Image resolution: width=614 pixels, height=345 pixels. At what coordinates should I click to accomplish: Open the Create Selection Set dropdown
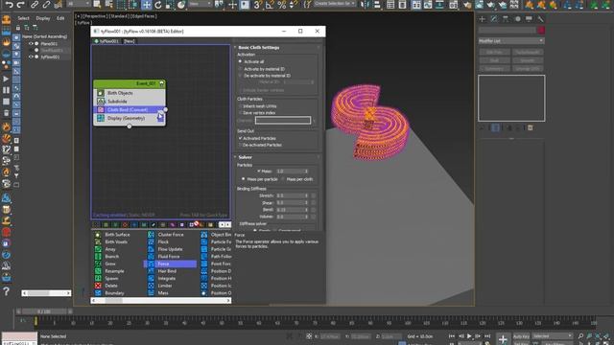[x=335, y=4]
